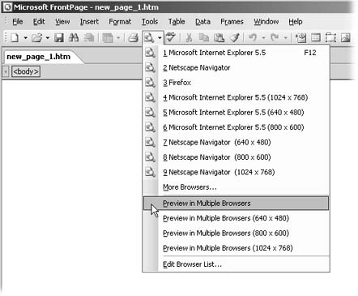Open the Frames menu
Image resolution: width=358 pixels, height=296 pixels.
[232, 22]
